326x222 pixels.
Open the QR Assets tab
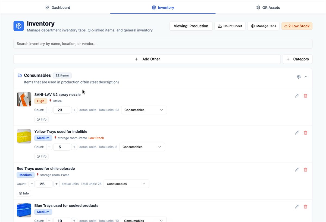[268, 8]
